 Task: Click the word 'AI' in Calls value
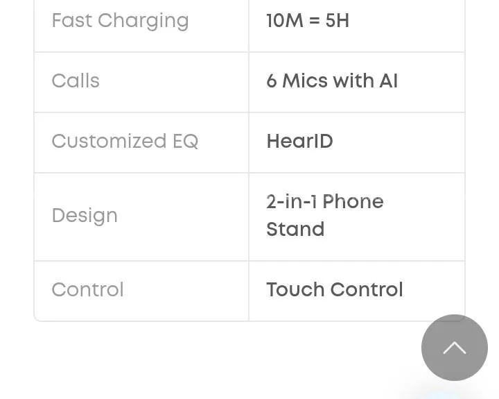388,81
